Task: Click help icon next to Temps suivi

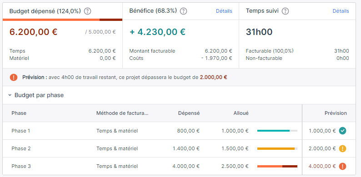Action: [285, 11]
